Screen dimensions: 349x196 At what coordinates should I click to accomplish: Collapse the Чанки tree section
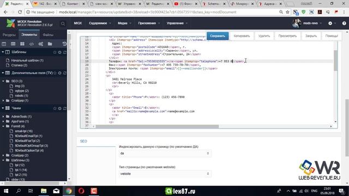[x=3, y=108]
